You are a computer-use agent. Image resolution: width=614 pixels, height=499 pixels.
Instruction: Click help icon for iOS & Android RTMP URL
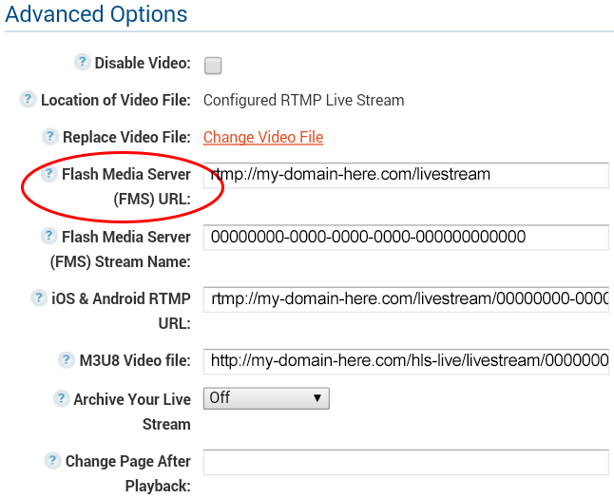point(39,298)
